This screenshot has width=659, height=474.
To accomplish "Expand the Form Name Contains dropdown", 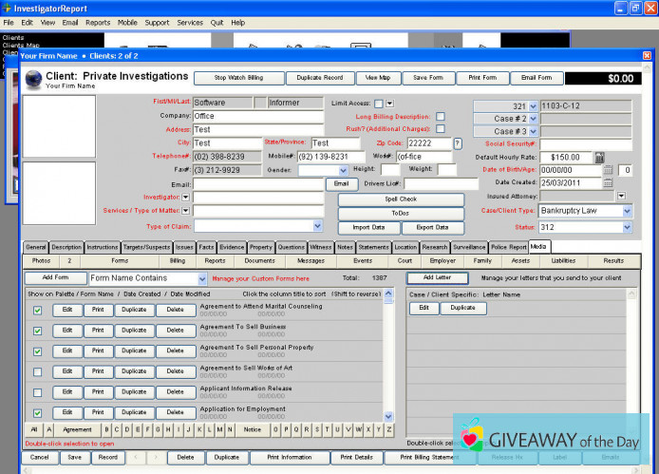I will (x=202, y=279).
